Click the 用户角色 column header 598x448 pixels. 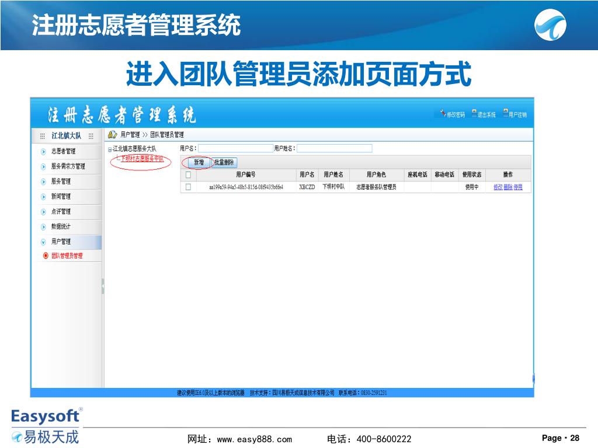[x=377, y=175]
